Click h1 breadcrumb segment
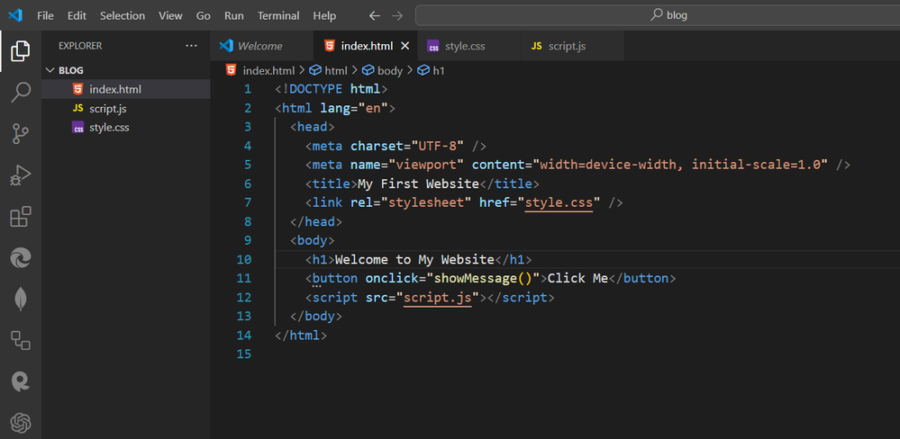 (x=439, y=70)
